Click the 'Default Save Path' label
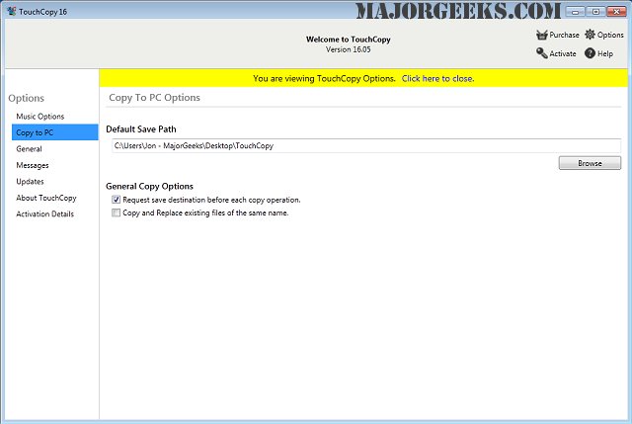Screen dimensions: 632x424 141,129
